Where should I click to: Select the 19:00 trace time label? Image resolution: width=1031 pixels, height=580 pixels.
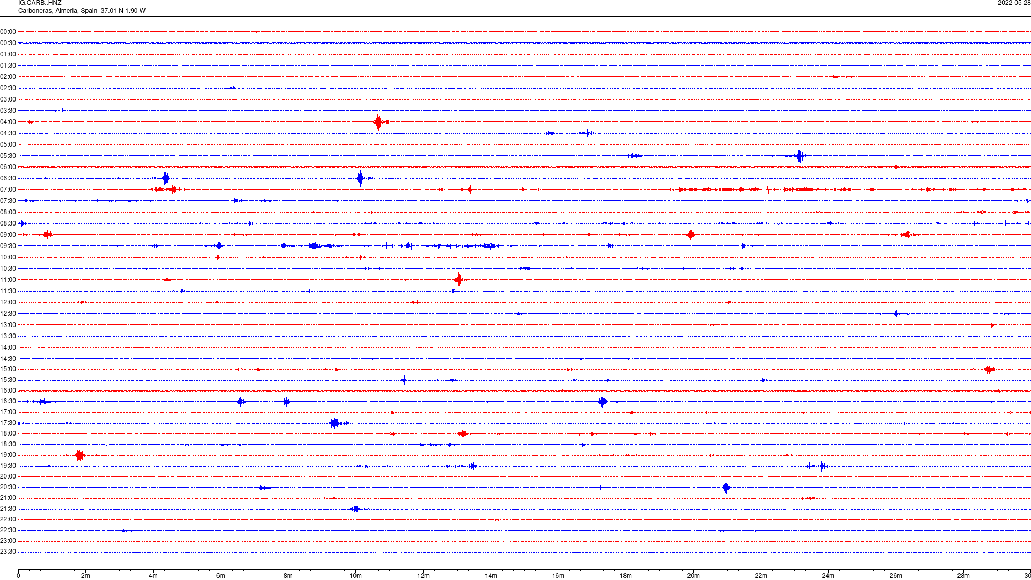(x=8, y=455)
